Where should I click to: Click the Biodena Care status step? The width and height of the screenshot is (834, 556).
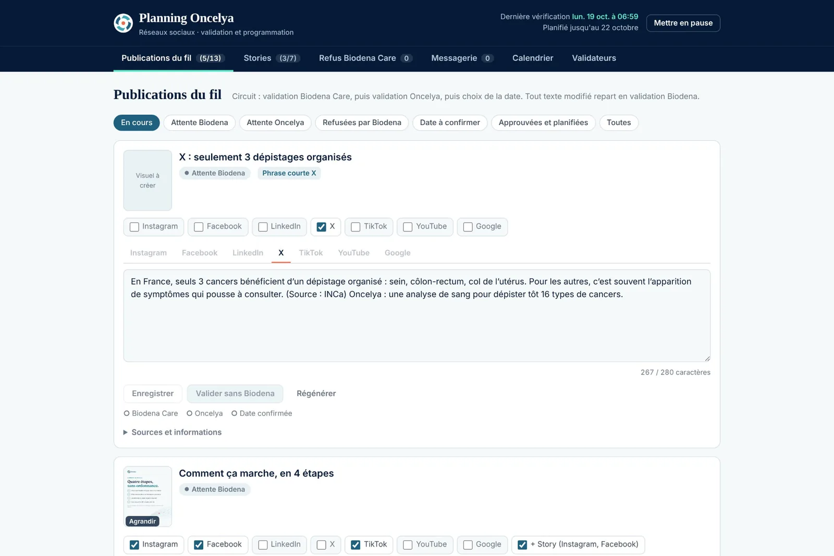tap(151, 413)
